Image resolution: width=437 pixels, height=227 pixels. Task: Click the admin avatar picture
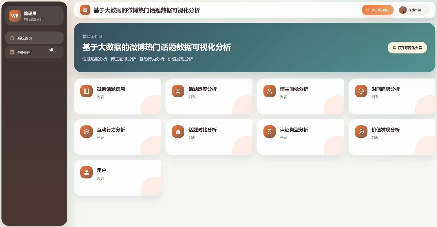(x=403, y=10)
